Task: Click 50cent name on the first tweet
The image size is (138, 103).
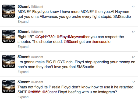Action: [x=24, y=6]
